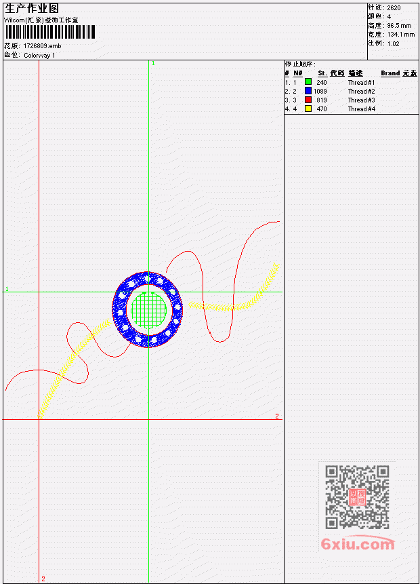Click the 'Colorway 1' label
This screenshot has width=420, height=584.
click(39, 56)
